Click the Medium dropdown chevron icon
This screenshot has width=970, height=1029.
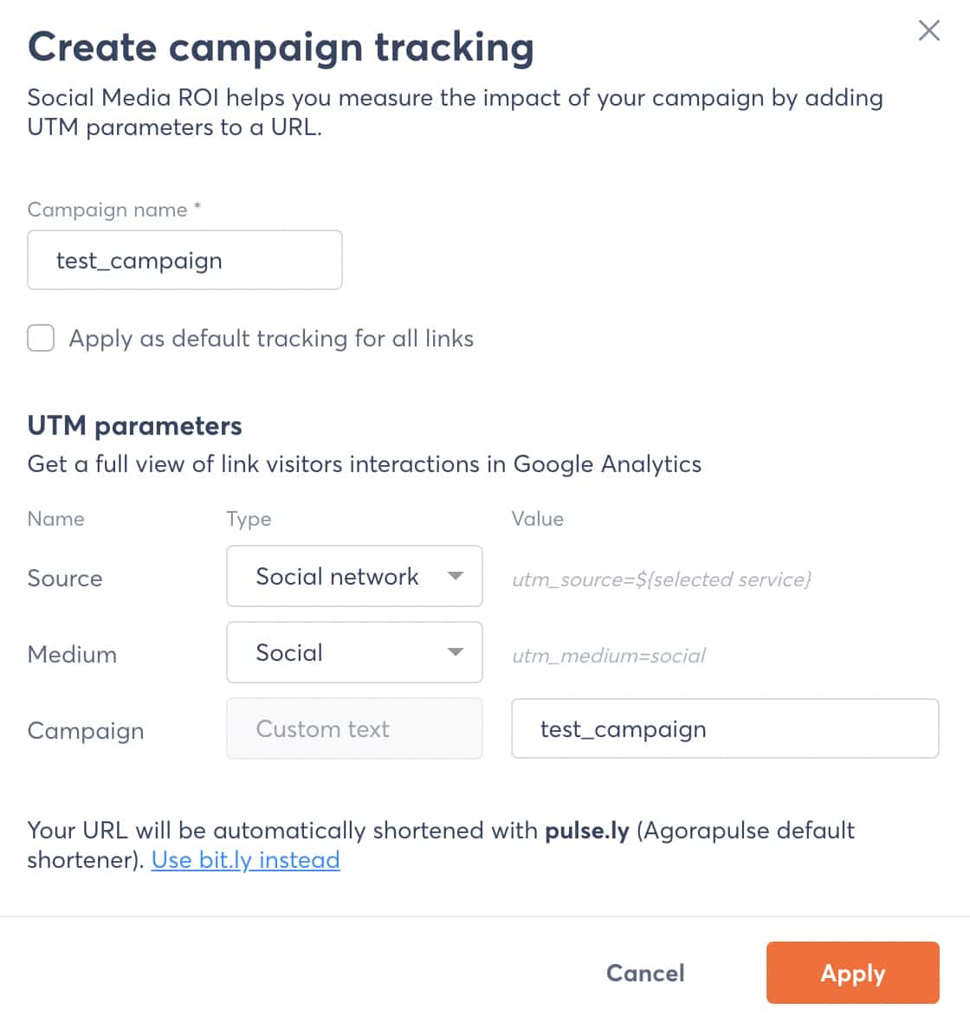pyautogui.click(x=455, y=652)
